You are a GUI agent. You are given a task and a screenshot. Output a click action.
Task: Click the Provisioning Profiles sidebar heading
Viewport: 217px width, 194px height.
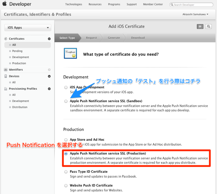point(23,89)
